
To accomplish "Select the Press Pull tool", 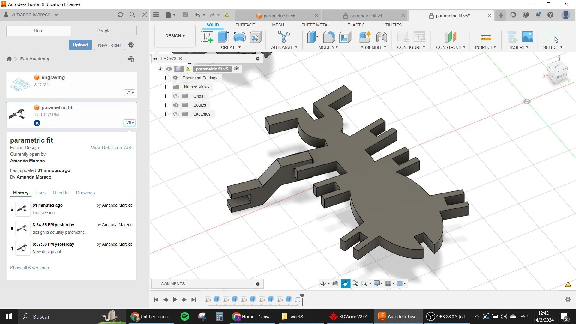I will [313, 37].
